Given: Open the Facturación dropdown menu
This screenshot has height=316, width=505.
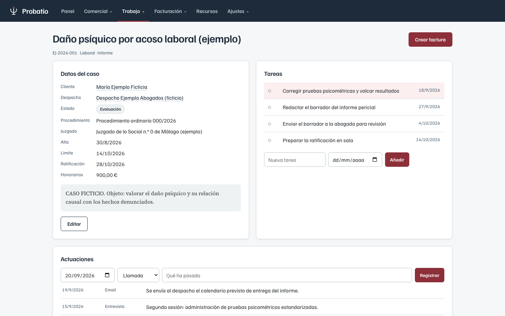Looking at the screenshot, I should click(170, 11).
